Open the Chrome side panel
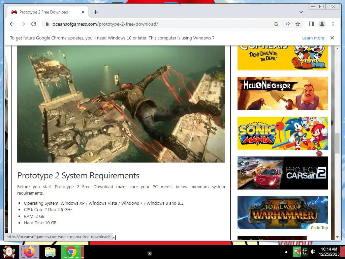Viewport: 345px width, 259px height. (x=311, y=24)
